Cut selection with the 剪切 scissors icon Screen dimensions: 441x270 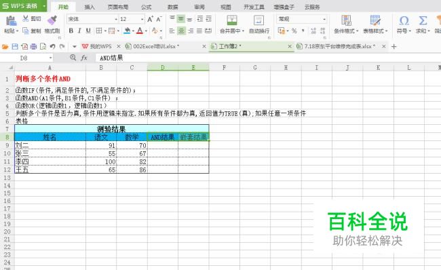(26, 19)
